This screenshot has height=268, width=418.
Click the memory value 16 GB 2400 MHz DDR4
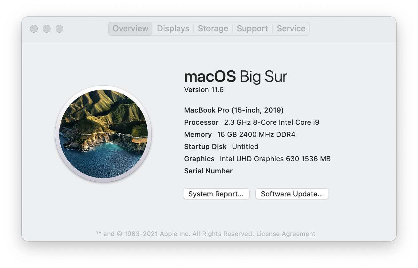point(256,135)
